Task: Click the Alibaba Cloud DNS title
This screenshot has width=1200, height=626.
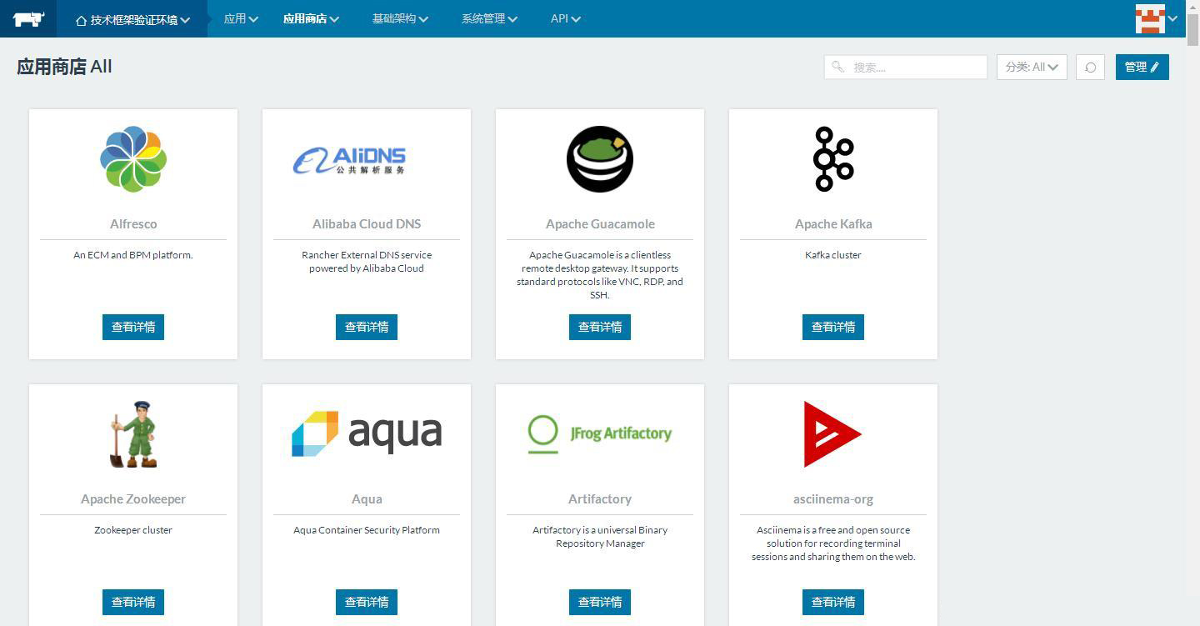Action: (x=367, y=223)
